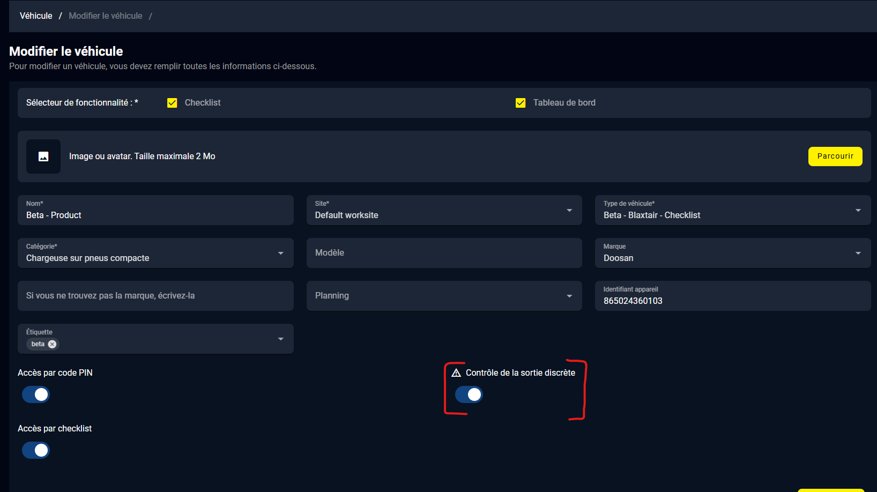This screenshot has width=877, height=492.
Task: Click the Identifiant appareil field
Action: 732,301
